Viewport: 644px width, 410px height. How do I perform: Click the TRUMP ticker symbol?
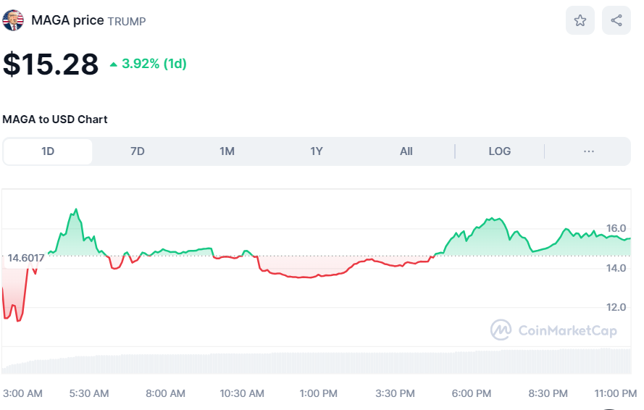tap(127, 21)
